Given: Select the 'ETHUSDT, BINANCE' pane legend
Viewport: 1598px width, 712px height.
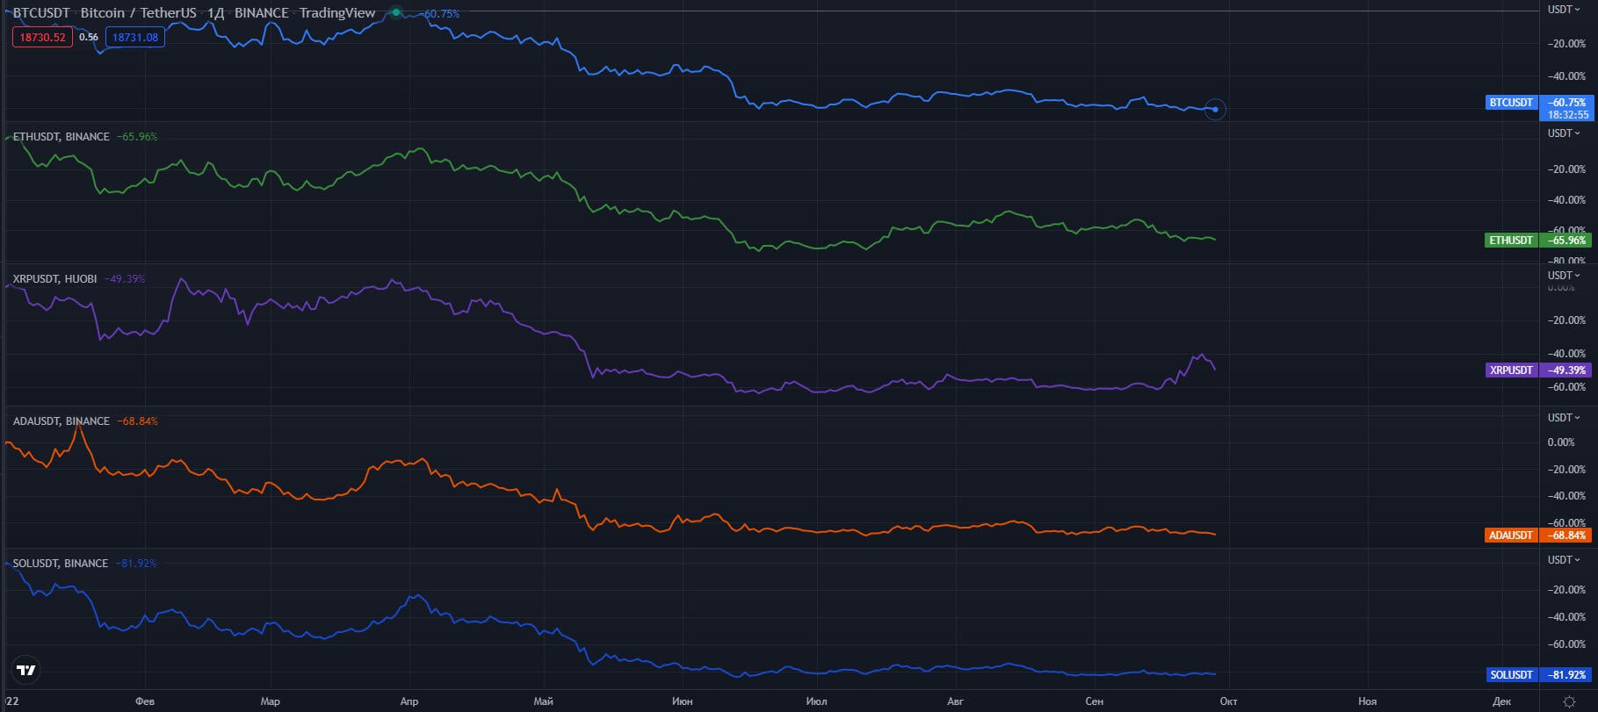Looking at the screenshot, I should (x=61, y=137).
